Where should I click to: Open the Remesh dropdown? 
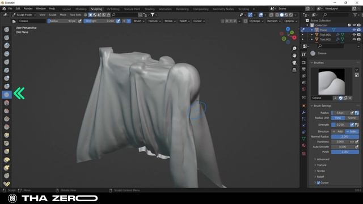[273, 21]
